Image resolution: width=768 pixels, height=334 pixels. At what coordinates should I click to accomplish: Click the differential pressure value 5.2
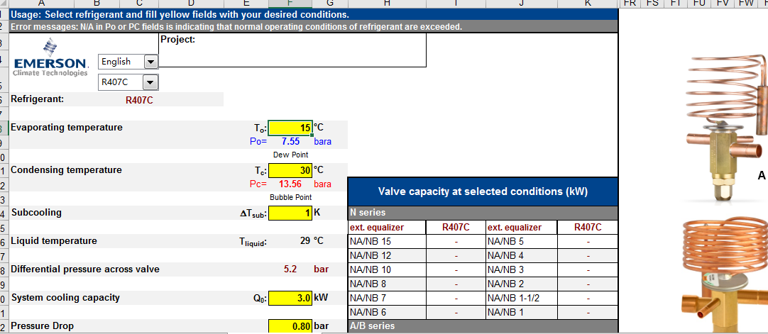[290, 269]
